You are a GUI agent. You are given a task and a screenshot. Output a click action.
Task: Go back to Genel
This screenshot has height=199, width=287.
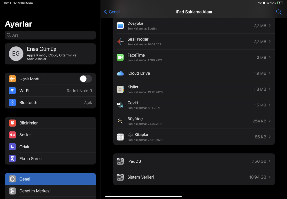pos(112,12)
